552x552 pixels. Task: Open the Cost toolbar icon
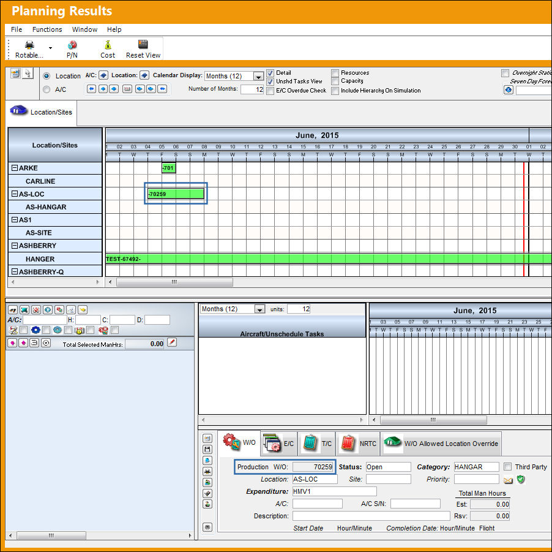[x=107, y=49]
